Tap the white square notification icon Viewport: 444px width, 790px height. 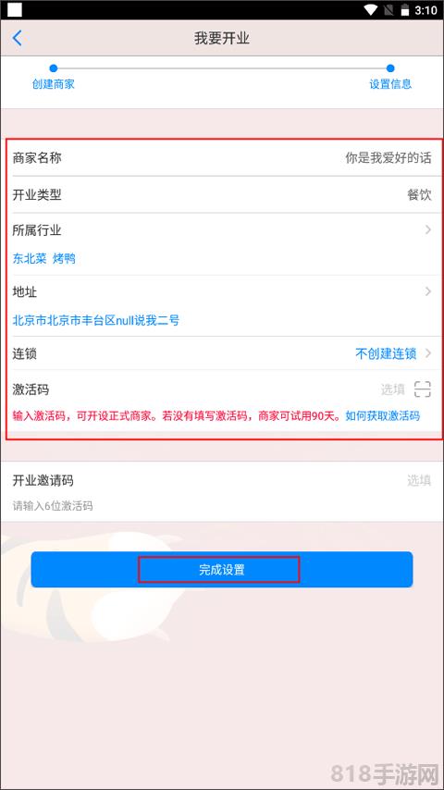[16, 9]
